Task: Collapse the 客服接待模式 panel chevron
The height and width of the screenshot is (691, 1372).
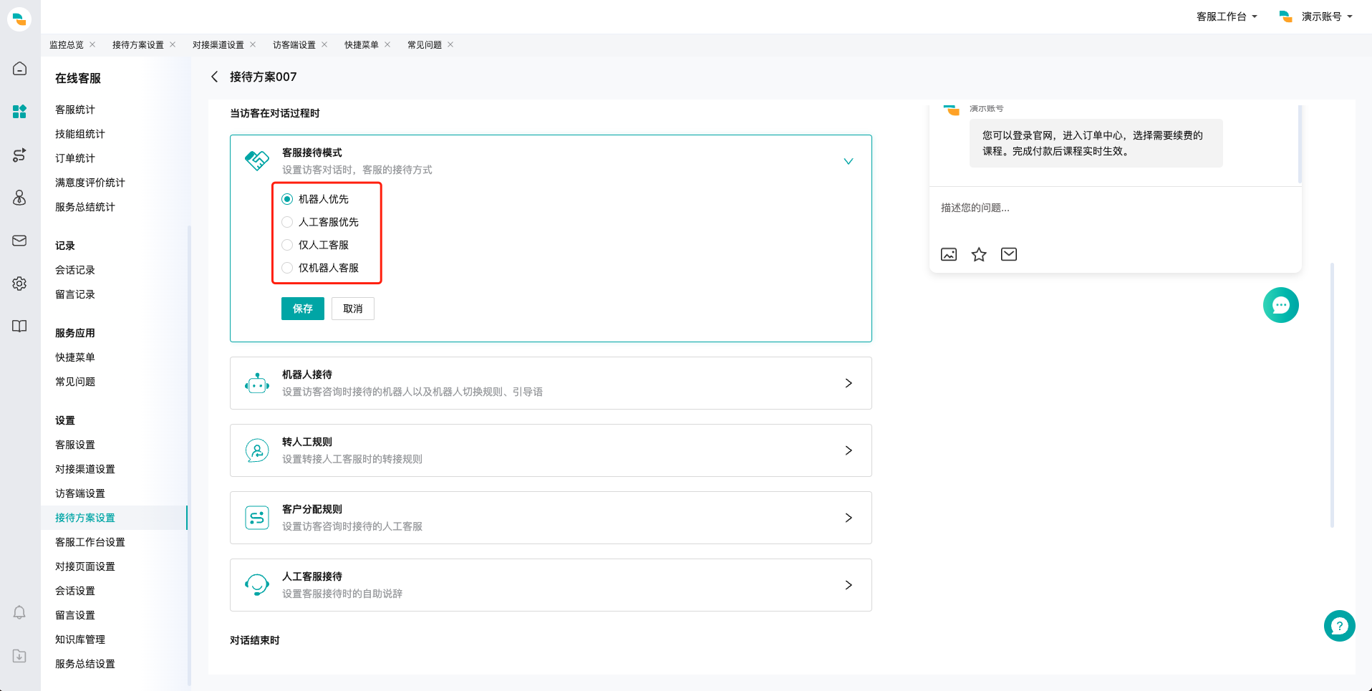Action: (849, 161)
